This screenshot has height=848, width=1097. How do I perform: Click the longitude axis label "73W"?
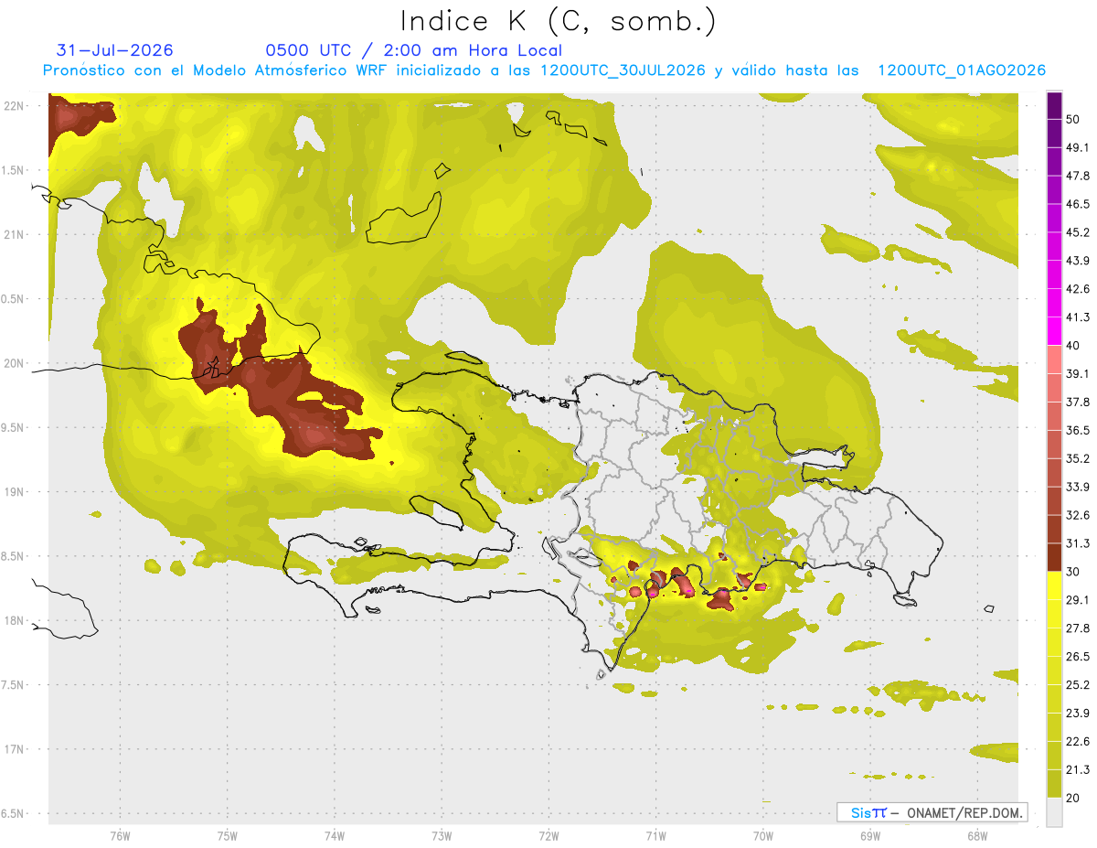click(x=442, y=837)
